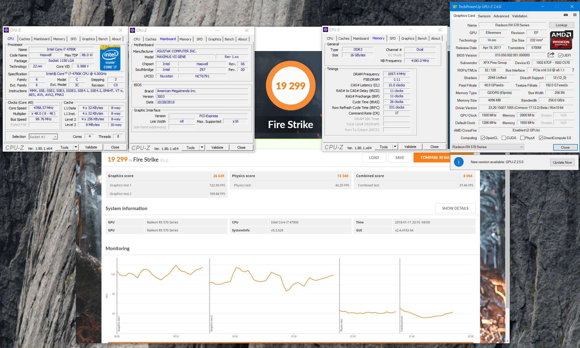Click Update Now button
This screenshot has width=580, height=348.
pos(562,162)
